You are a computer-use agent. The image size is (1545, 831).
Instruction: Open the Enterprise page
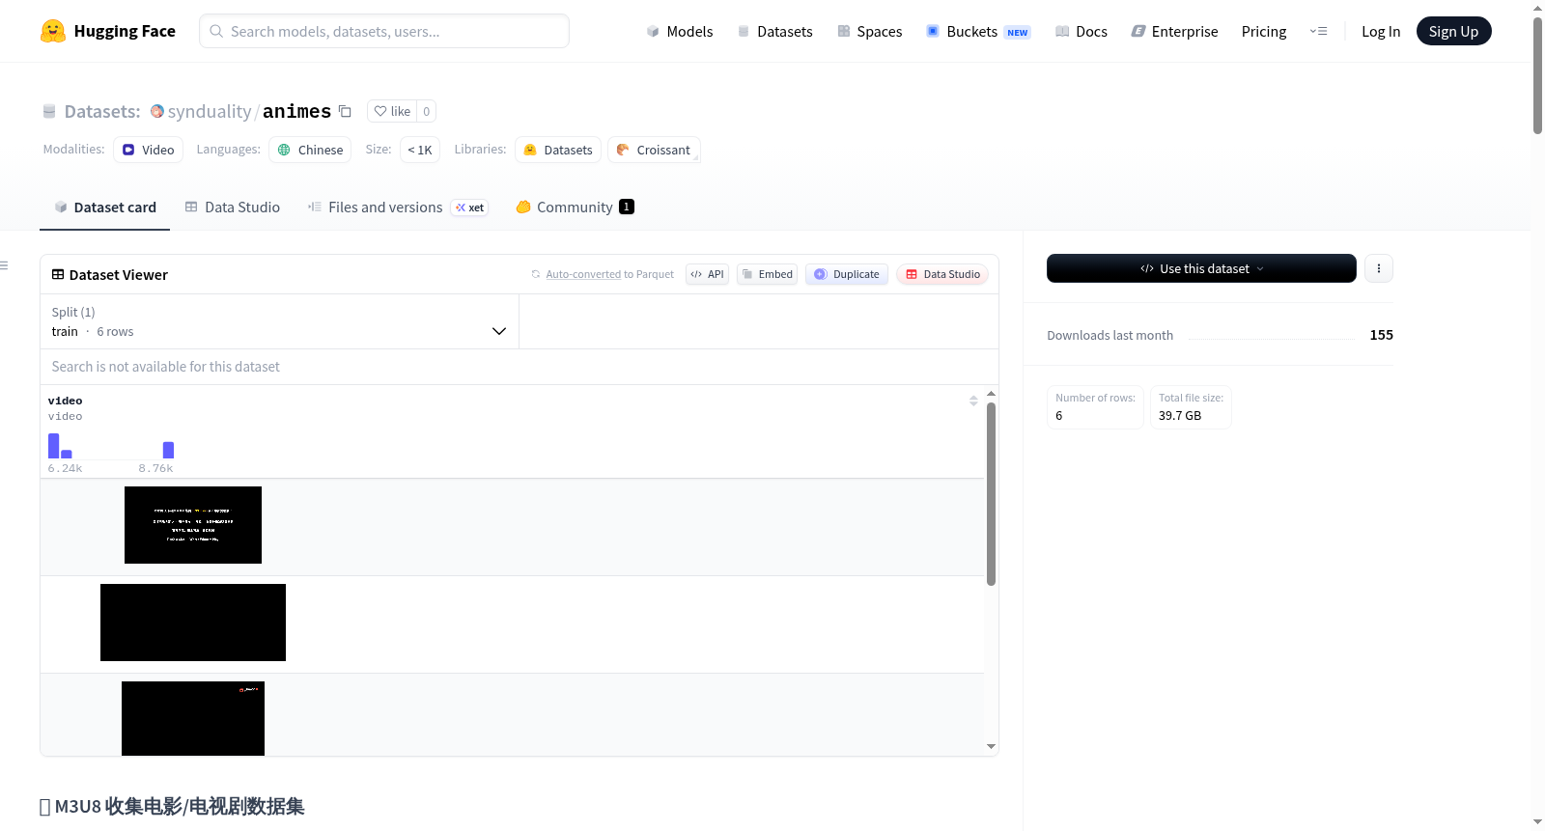click(x=1174, y=32)
